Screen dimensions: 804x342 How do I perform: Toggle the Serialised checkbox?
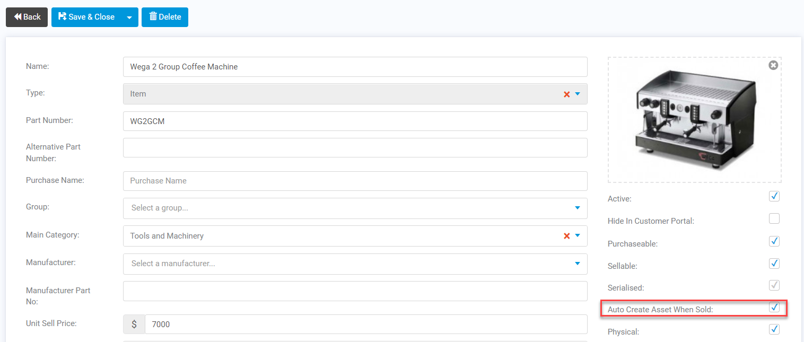774,285
